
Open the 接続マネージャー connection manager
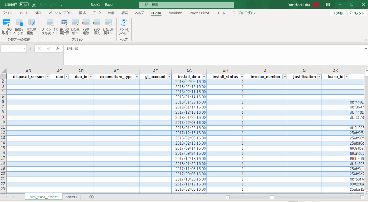point(20,23)
